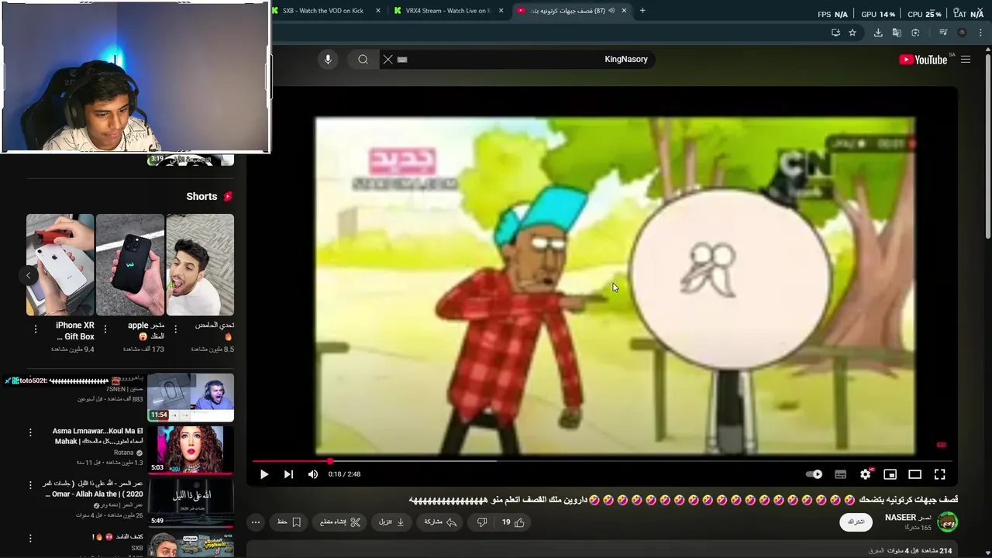Toggle subtitles/closed captions button
Screen dimensions: 992x558
click(840, 474)
